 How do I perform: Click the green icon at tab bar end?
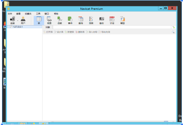click(174, 27)
